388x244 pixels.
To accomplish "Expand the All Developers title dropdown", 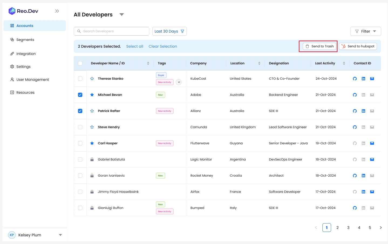I will point(122,15).
